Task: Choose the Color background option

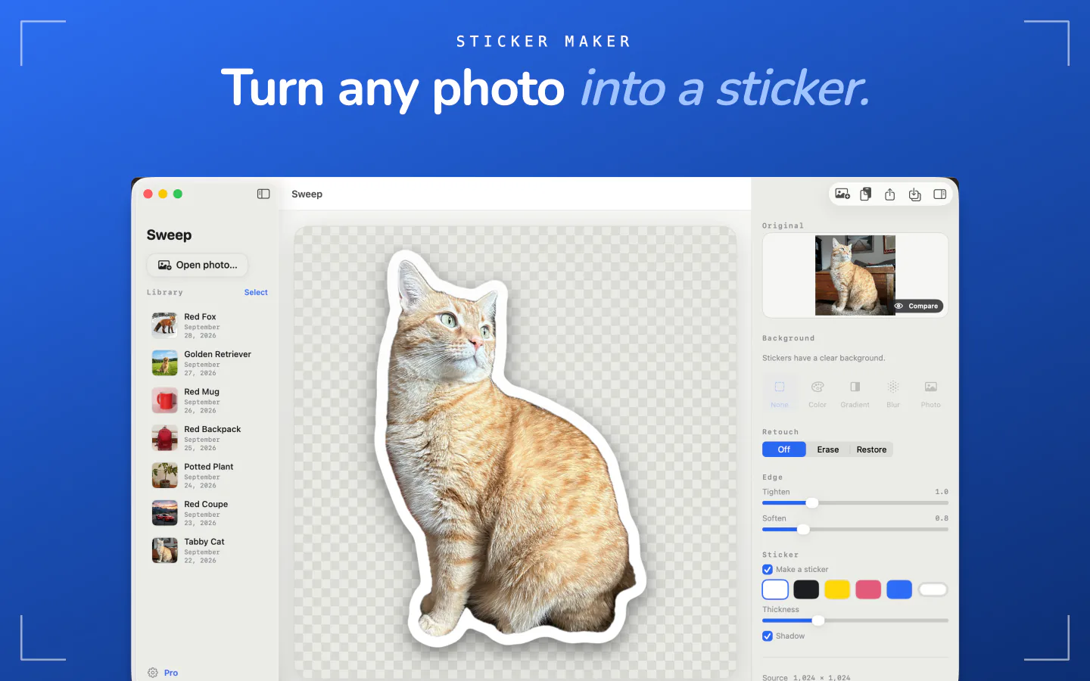Action: pyautogui.click(x=817, y=393)
